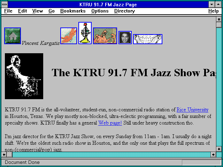Open the Edit menu
Viewport: 223px width, 167px height.
pos(22,11)
